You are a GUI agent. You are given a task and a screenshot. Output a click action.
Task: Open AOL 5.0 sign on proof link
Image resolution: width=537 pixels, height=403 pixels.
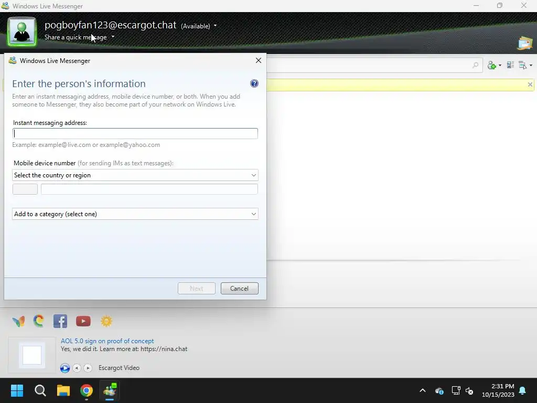click(x=107, y=341)
